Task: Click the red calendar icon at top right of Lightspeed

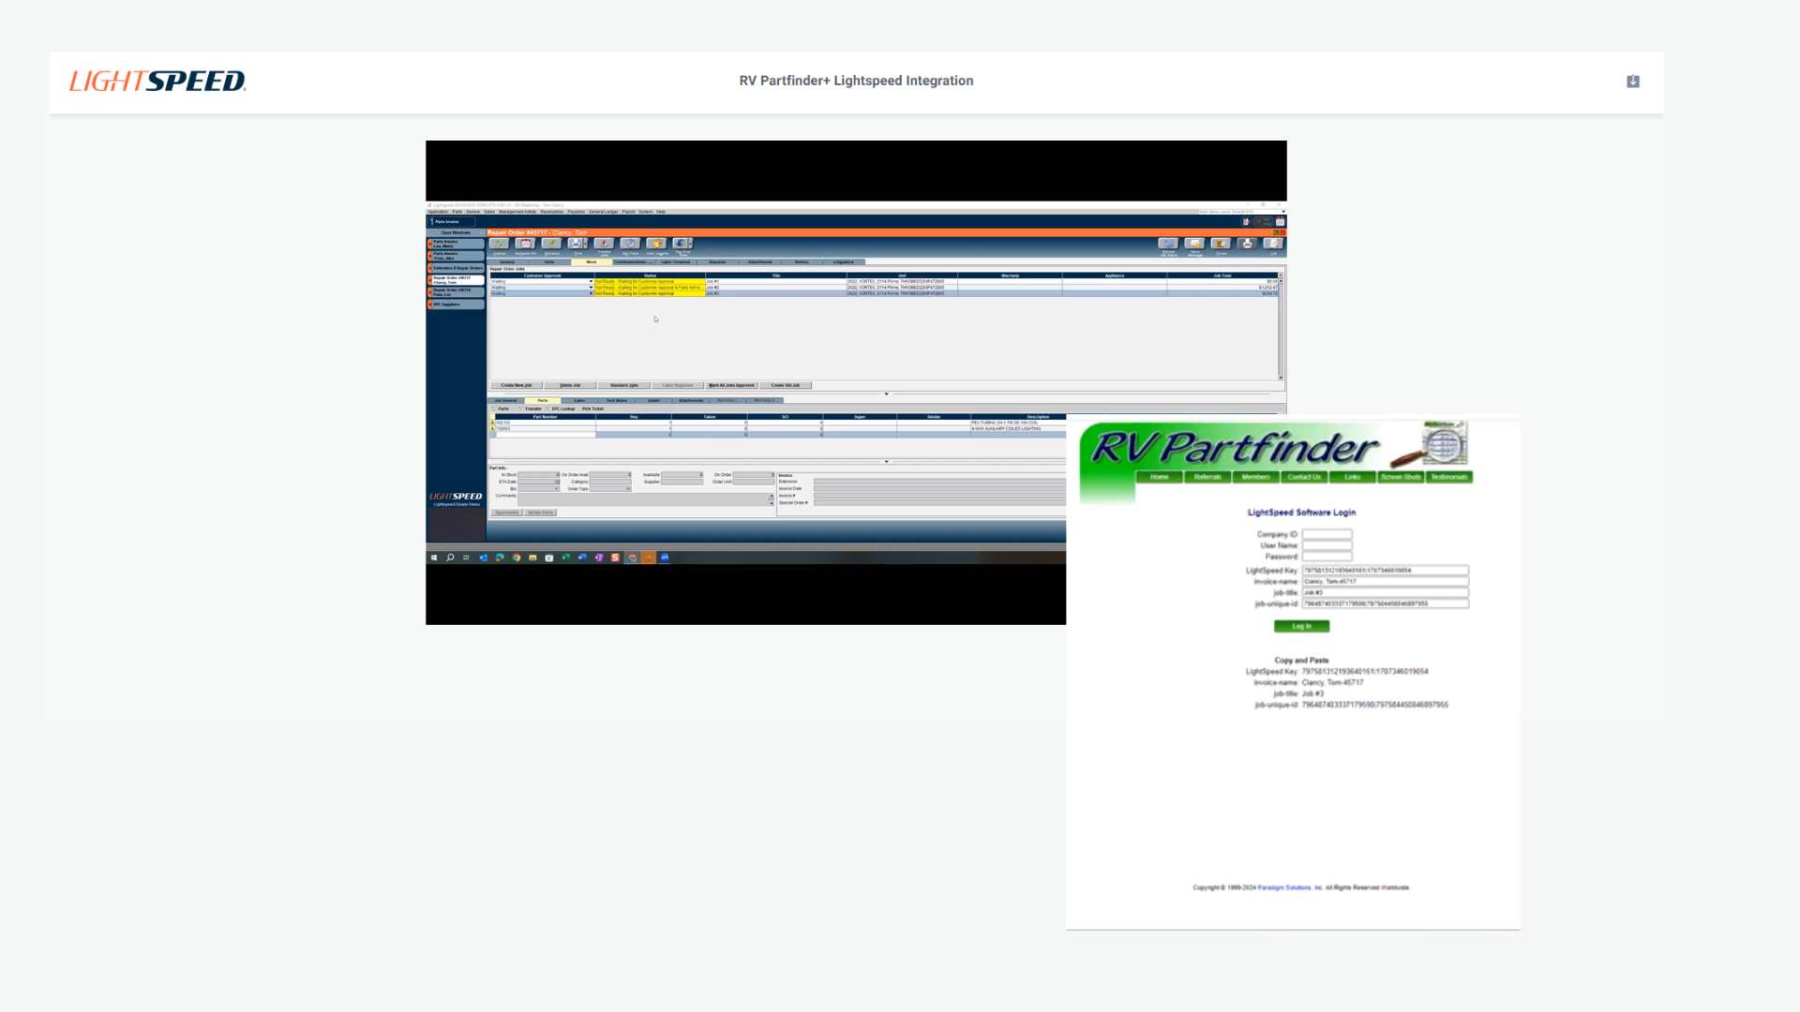Action: pyautogui.click(x=1280, y=221)
